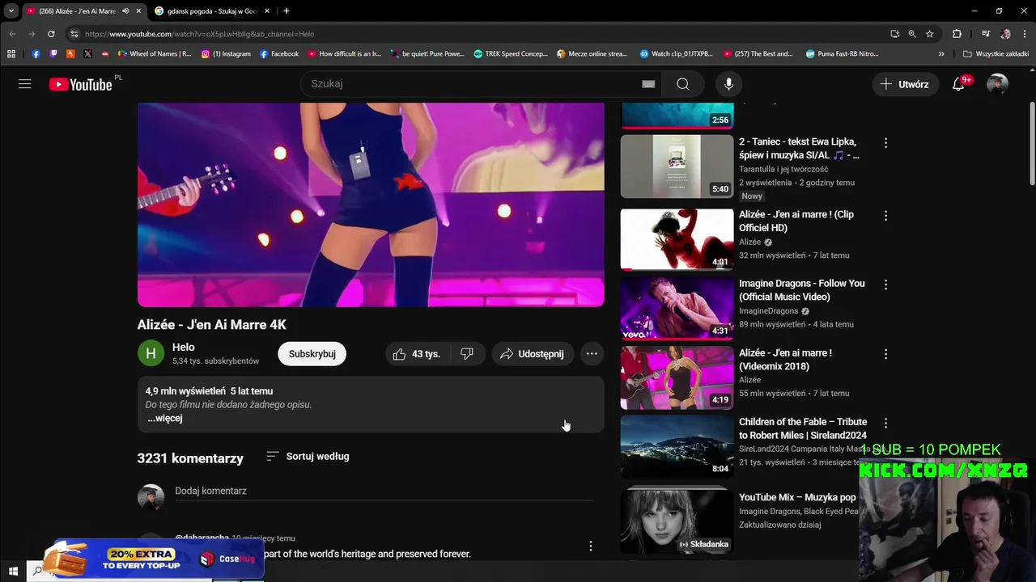Open the browser zoom magnifier icon
The image size is (1036, 582).
click(x=912, y=34)
